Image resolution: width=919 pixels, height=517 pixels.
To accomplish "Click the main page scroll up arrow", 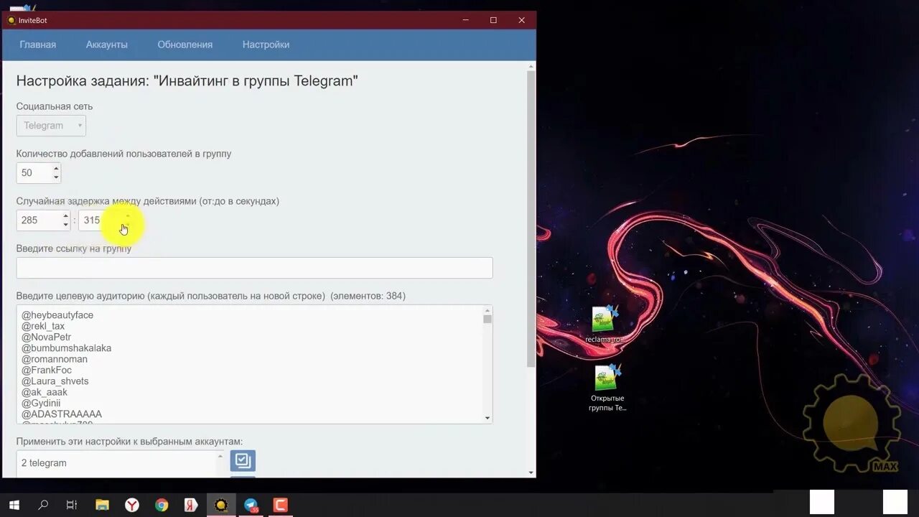I will (x=531, y=66).
